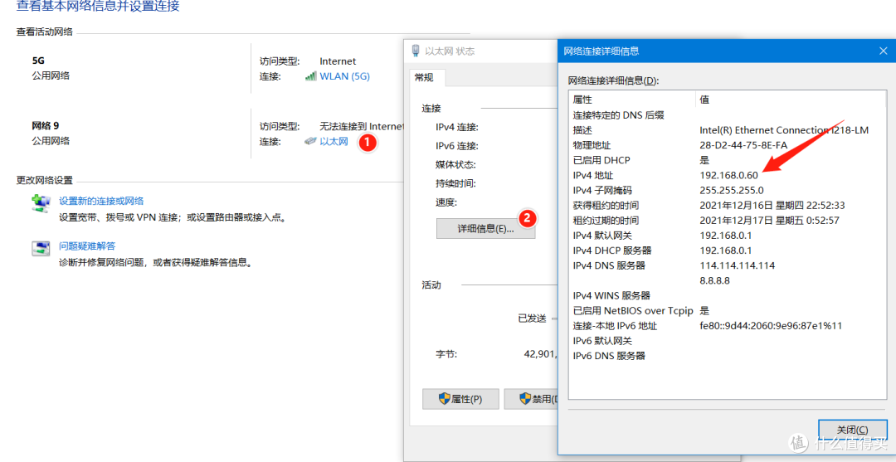Open the WLAN (5G) connection link
Screen dimensions: 896x462
(x=344, y=76)
